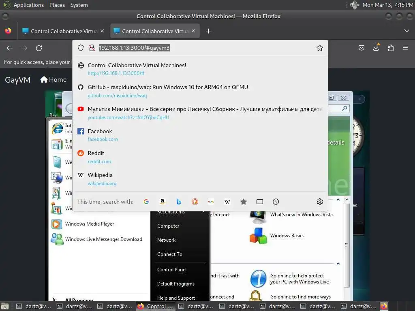415x311 pixels.
Task: Open the Firefox hamburger application menu
Action: (x=405, y=48)
